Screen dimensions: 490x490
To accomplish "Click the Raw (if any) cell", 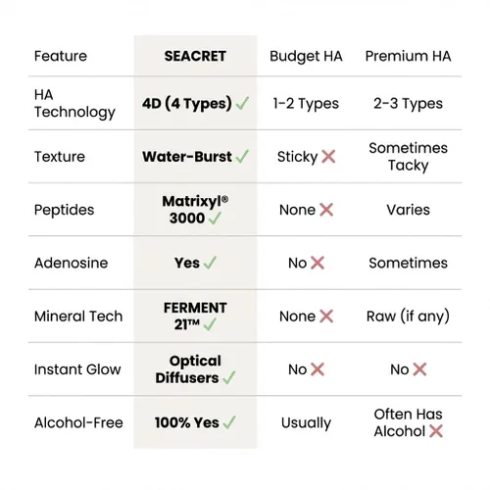I will [408, 317].
